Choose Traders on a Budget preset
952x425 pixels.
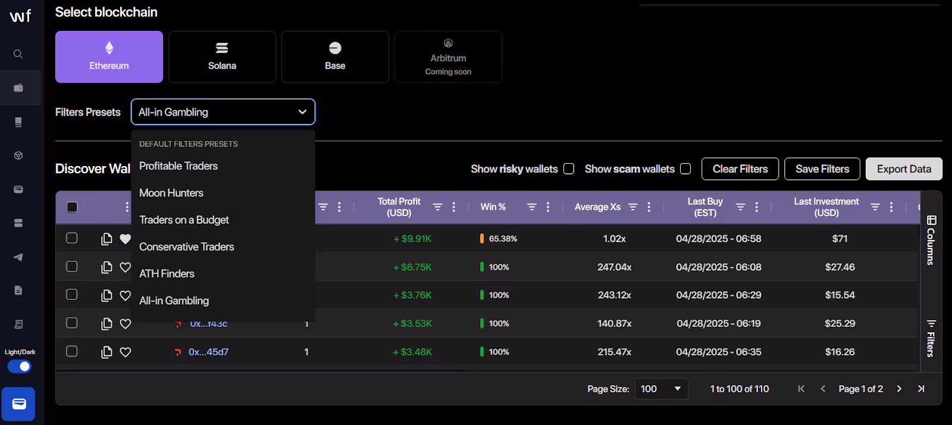[x=223, y=220]
